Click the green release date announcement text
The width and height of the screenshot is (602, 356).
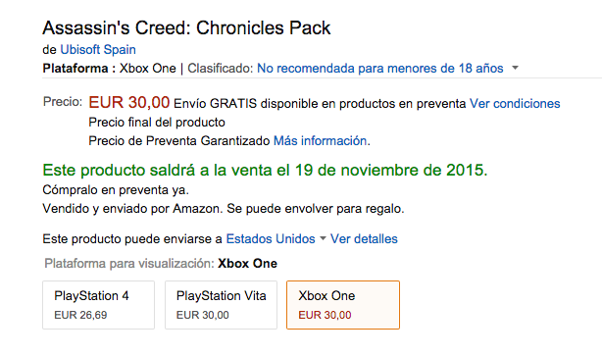(x=265, y=170)
